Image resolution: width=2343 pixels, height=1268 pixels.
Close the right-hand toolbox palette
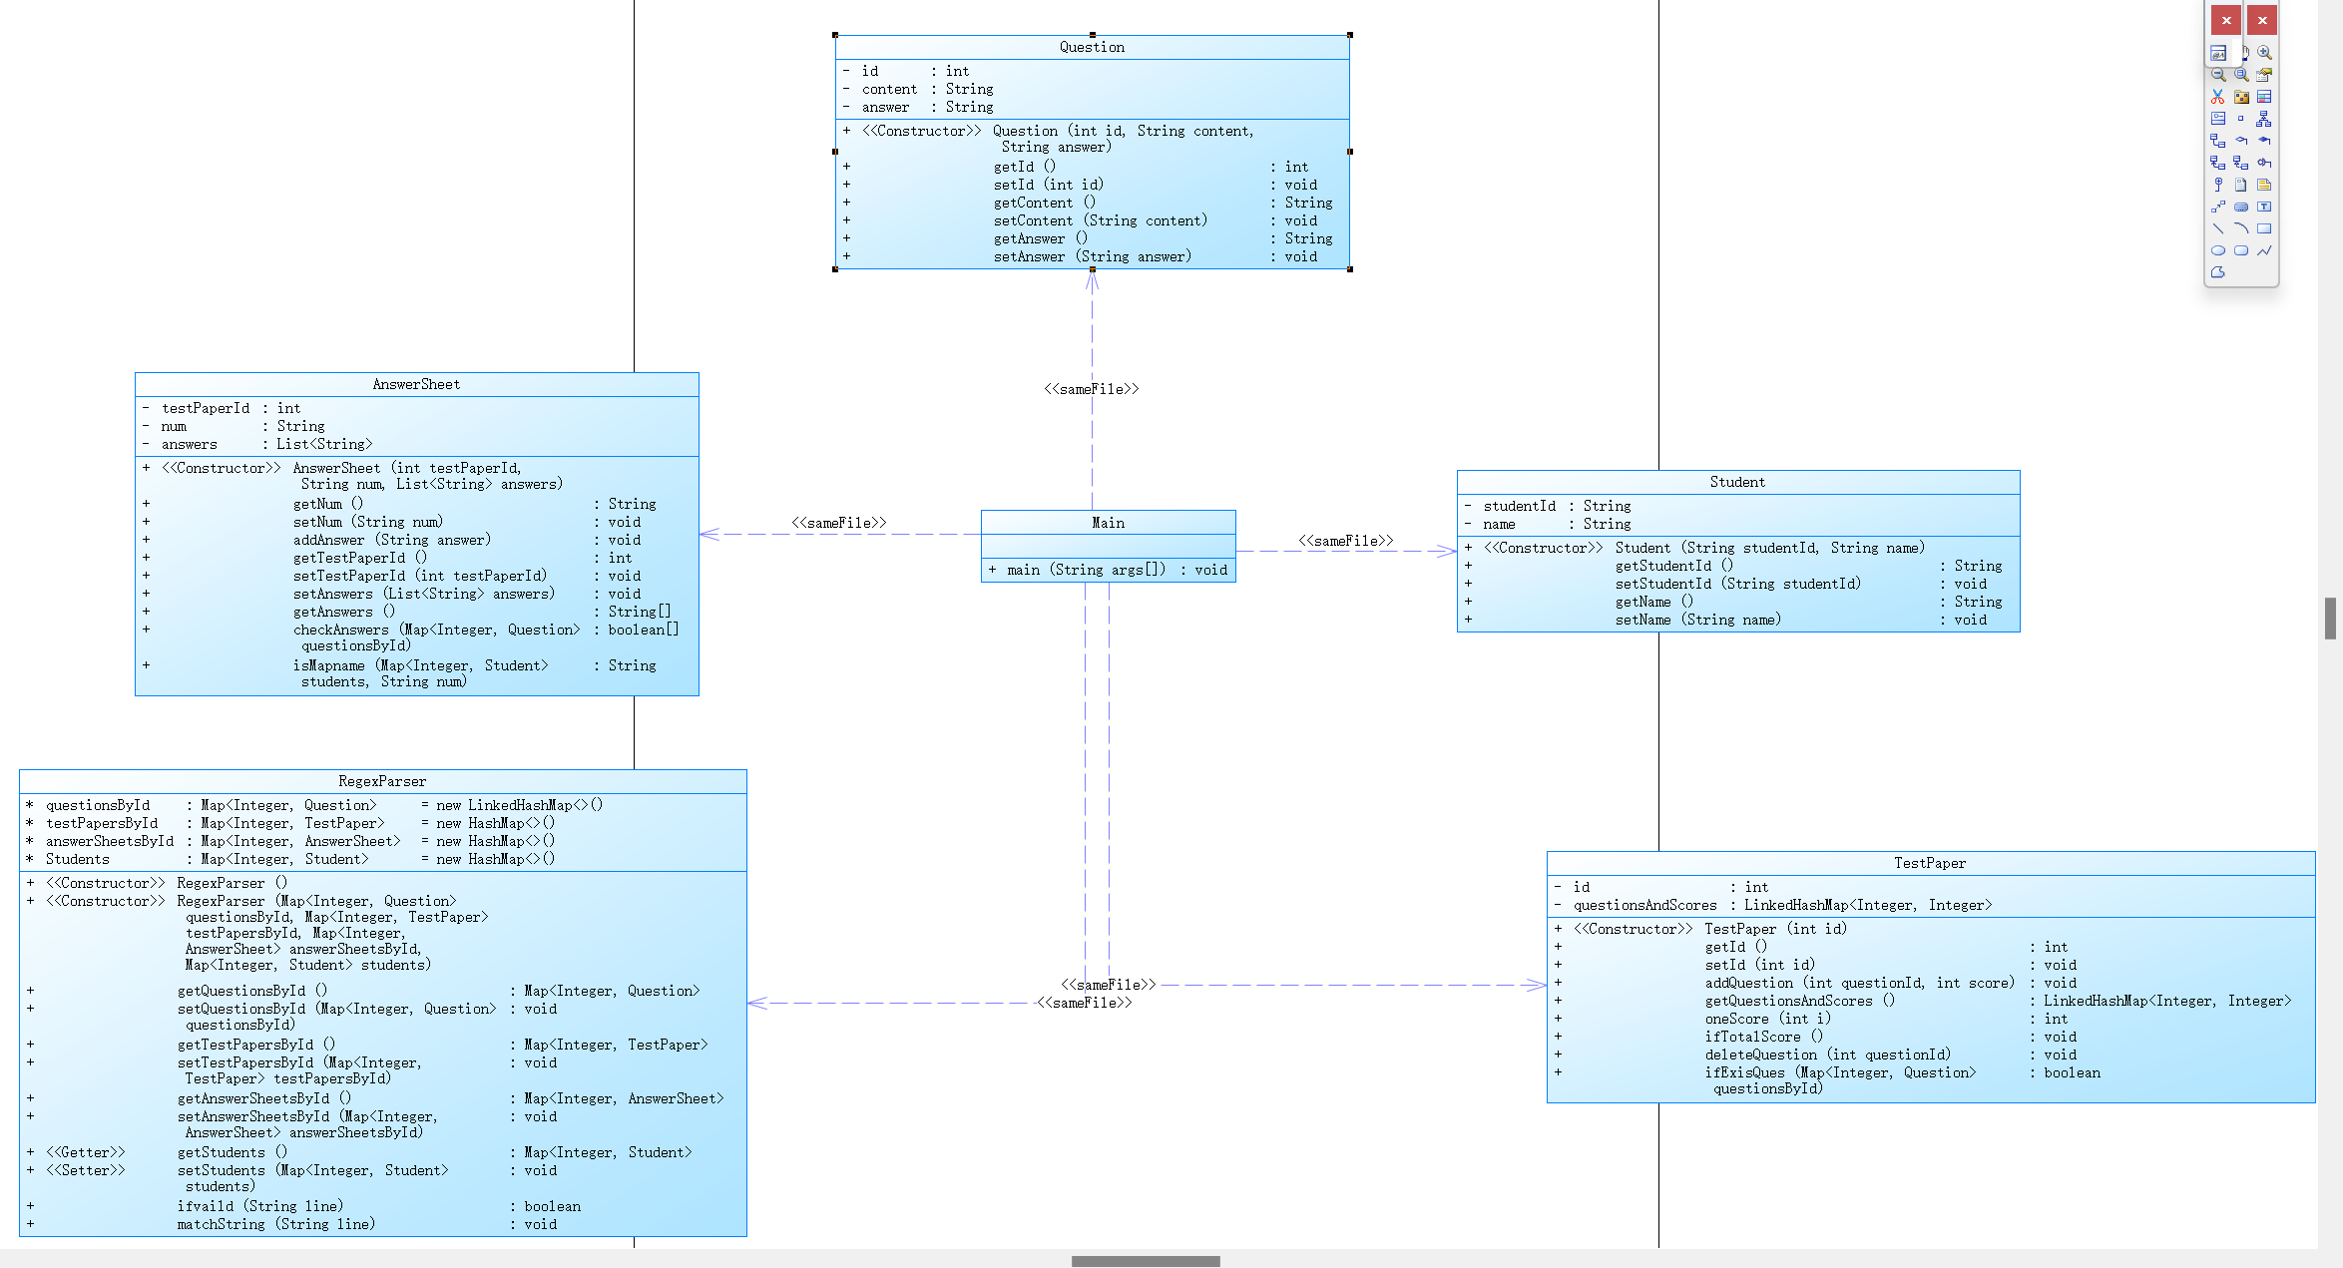(x=2262, y=20)
